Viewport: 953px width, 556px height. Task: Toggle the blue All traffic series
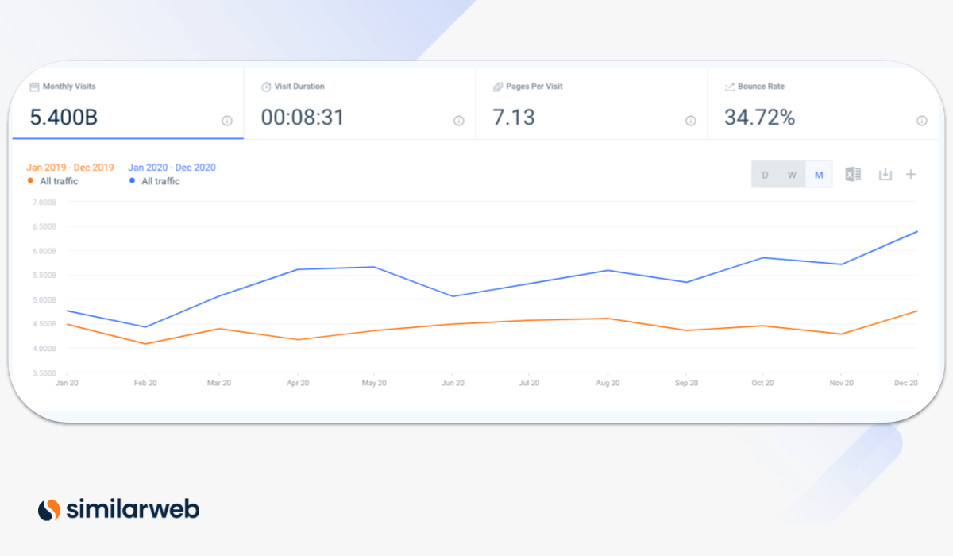(x=159, y=181)
